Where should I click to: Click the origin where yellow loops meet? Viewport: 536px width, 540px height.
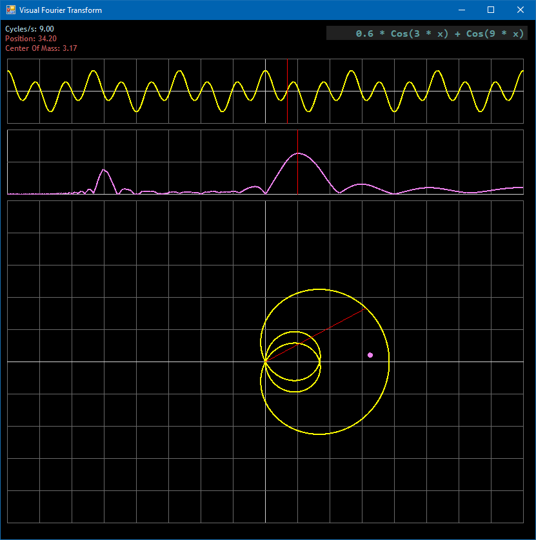pyautogui.click(x=266, y=362)
